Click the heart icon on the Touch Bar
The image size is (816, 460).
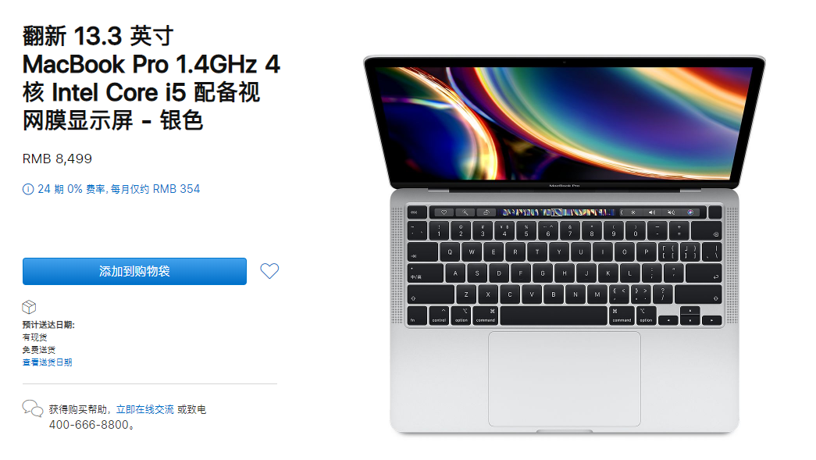tap(444, 212)
